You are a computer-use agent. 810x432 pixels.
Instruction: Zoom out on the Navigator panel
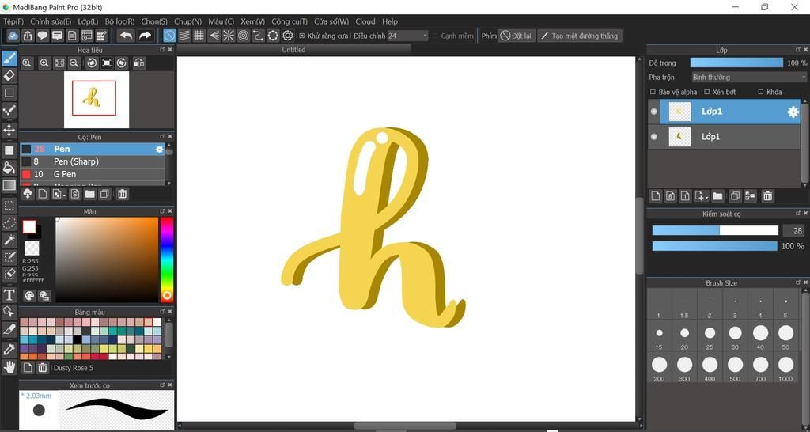74,63
